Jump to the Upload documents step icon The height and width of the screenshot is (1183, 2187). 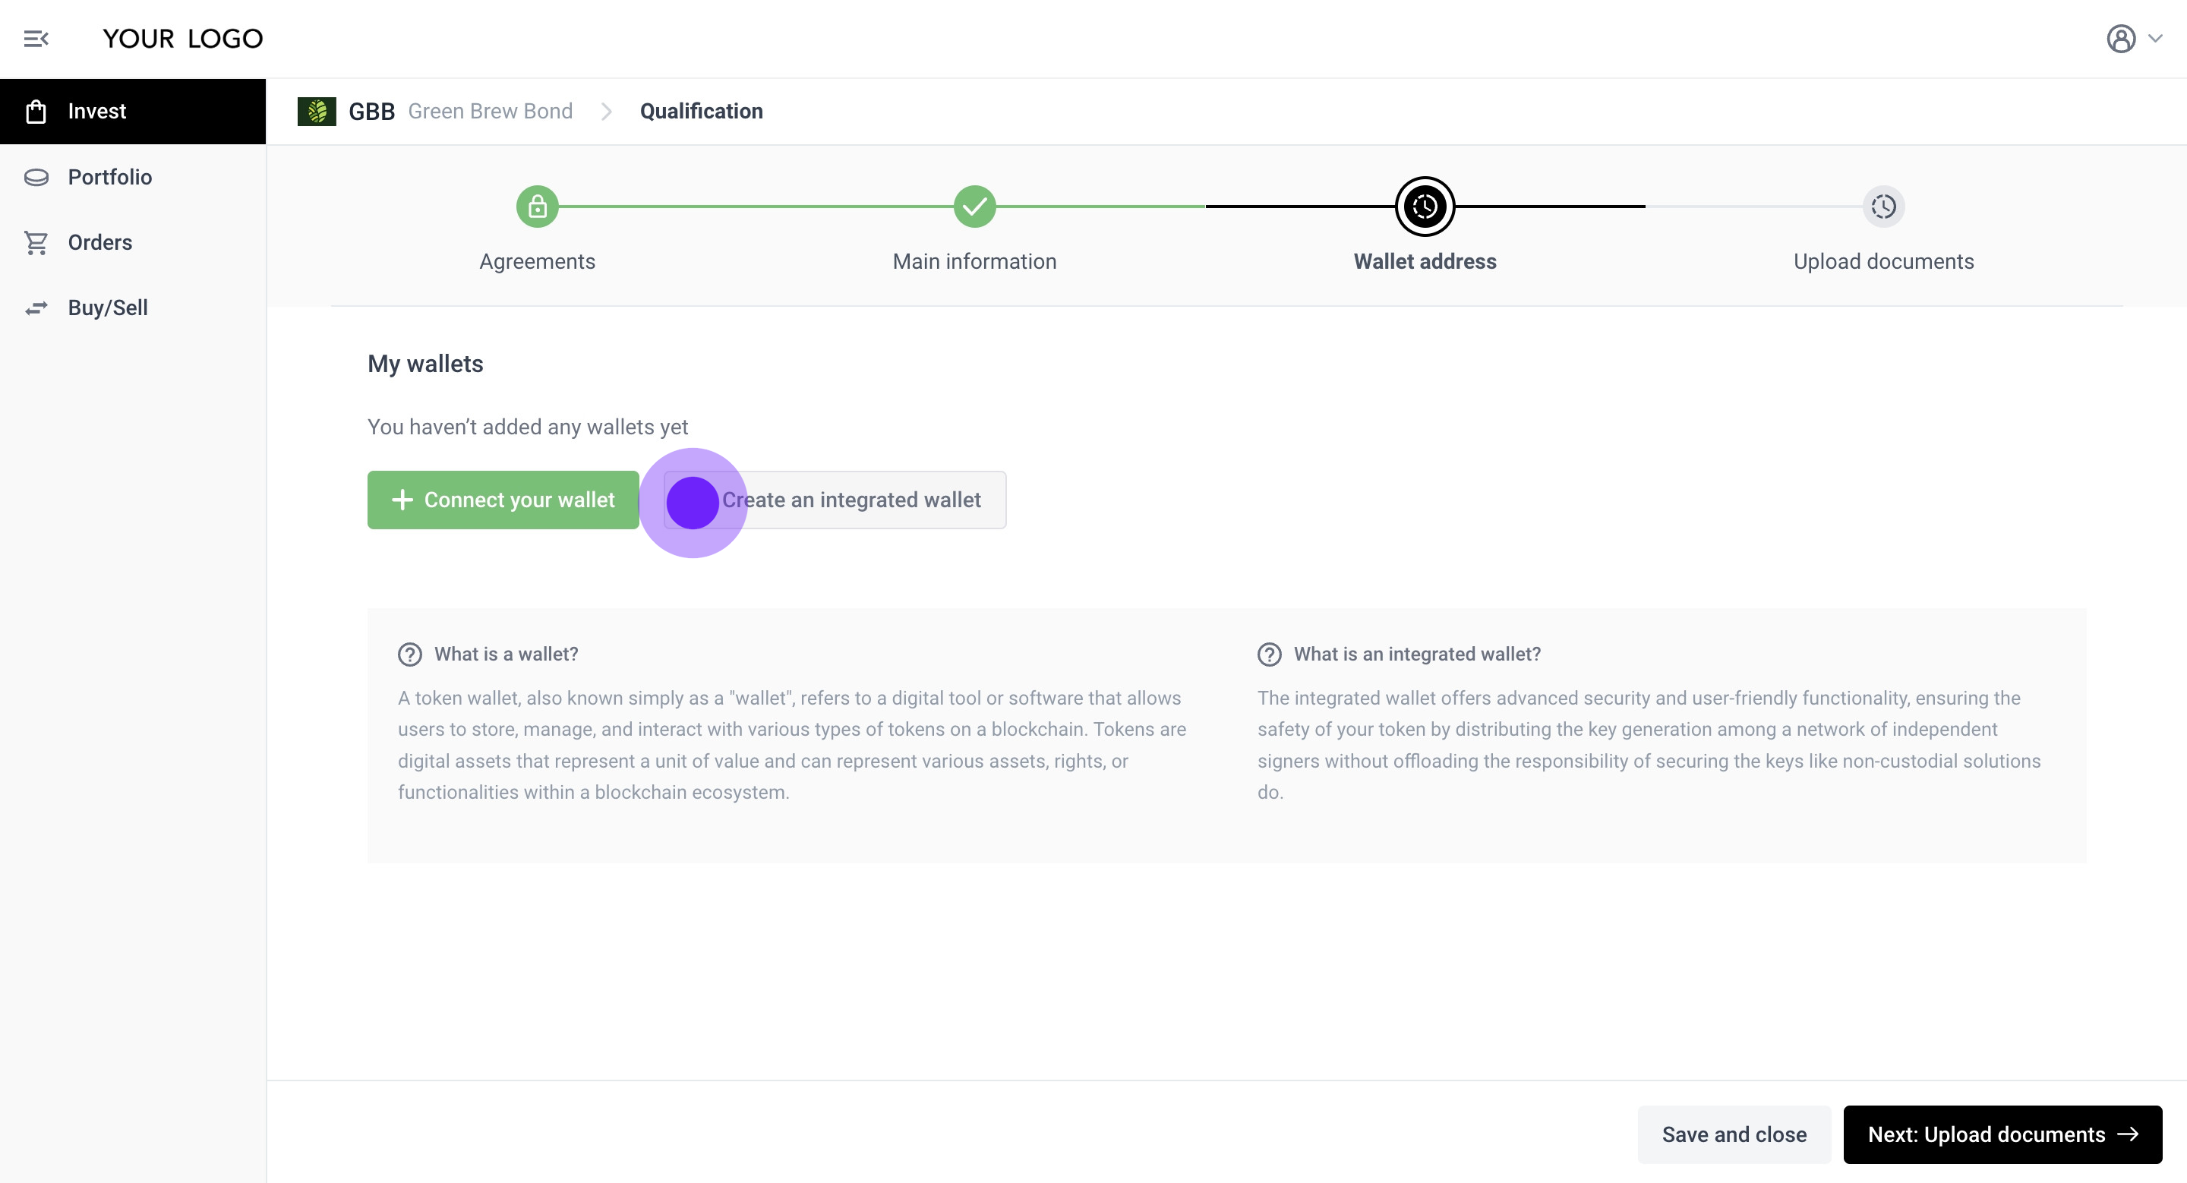click(1883, 207)
